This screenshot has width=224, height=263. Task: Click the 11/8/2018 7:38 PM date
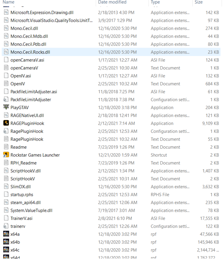pos(116,100)
